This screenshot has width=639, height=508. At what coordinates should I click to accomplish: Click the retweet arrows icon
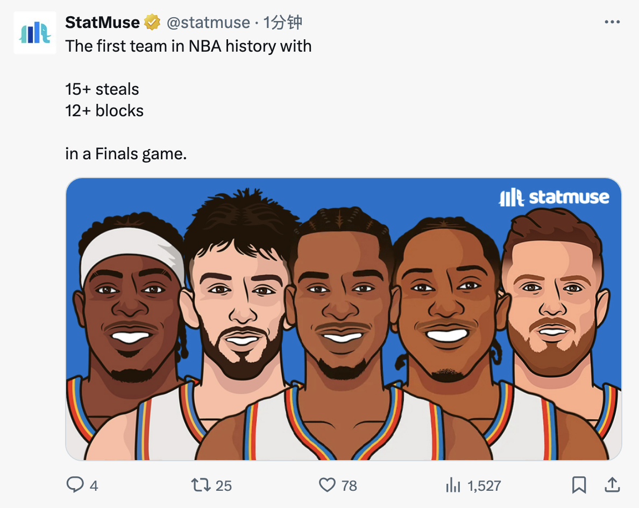201,485
